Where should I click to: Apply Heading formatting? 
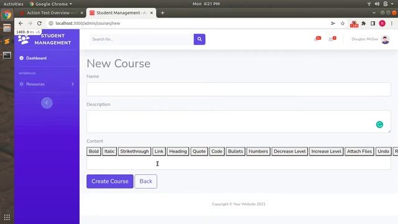click(x=178, y=151)
